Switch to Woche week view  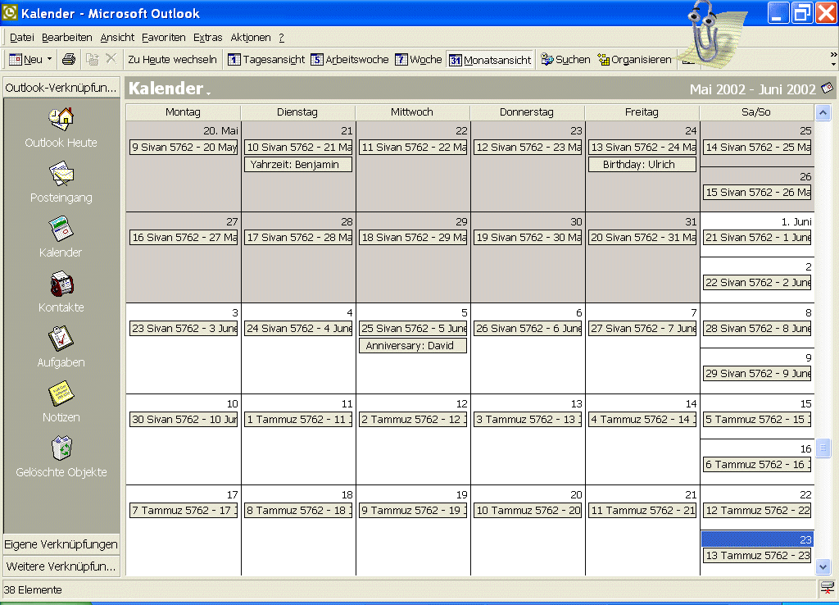(x=419, y=59)
